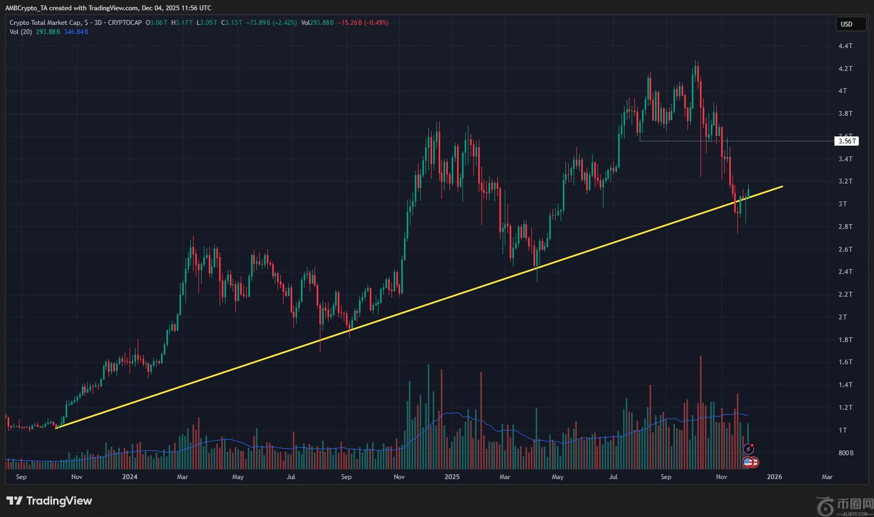Click the 800 B label on price scale
This screenshot has width=874, height=517.
pos(845,453)
